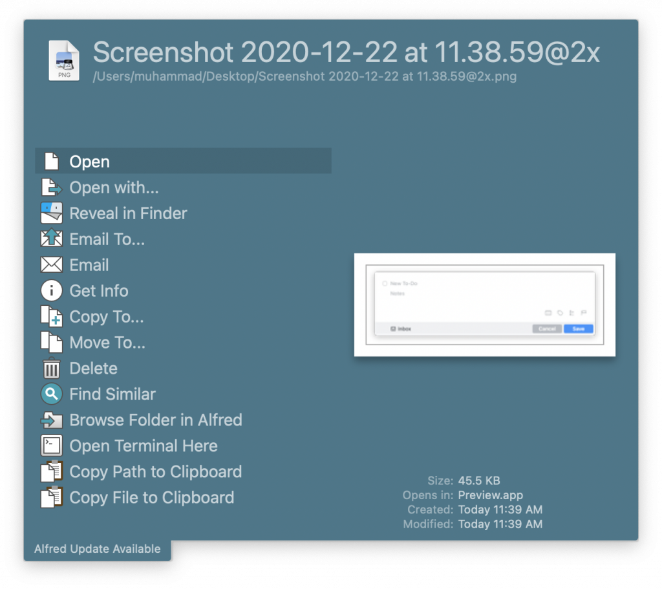Select Copy Path to Clipboard
662x589 pixels.
click(x=183, y=471)
